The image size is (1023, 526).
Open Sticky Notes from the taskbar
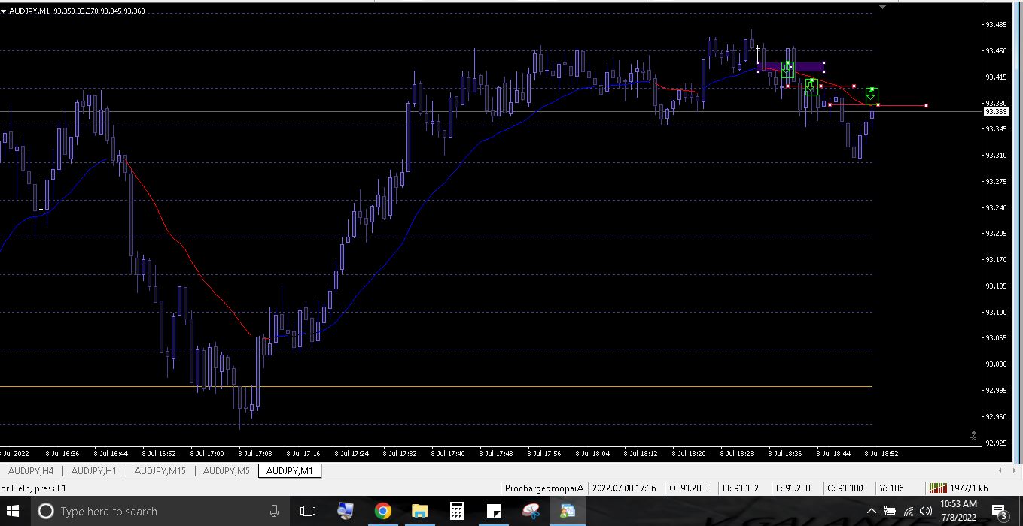pos(494,511)
